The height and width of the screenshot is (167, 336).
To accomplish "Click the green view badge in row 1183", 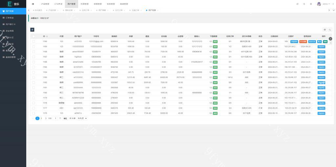I will tap(215, 77).
